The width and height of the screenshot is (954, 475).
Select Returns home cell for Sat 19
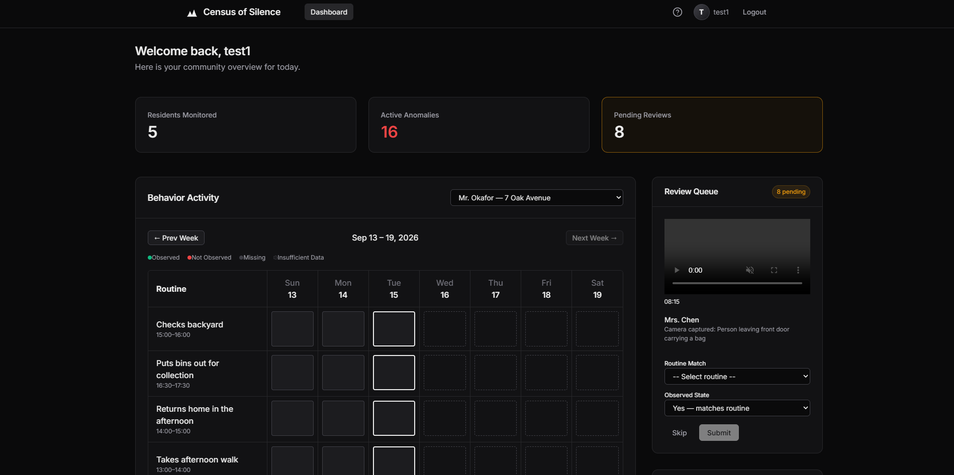(597, 418)
